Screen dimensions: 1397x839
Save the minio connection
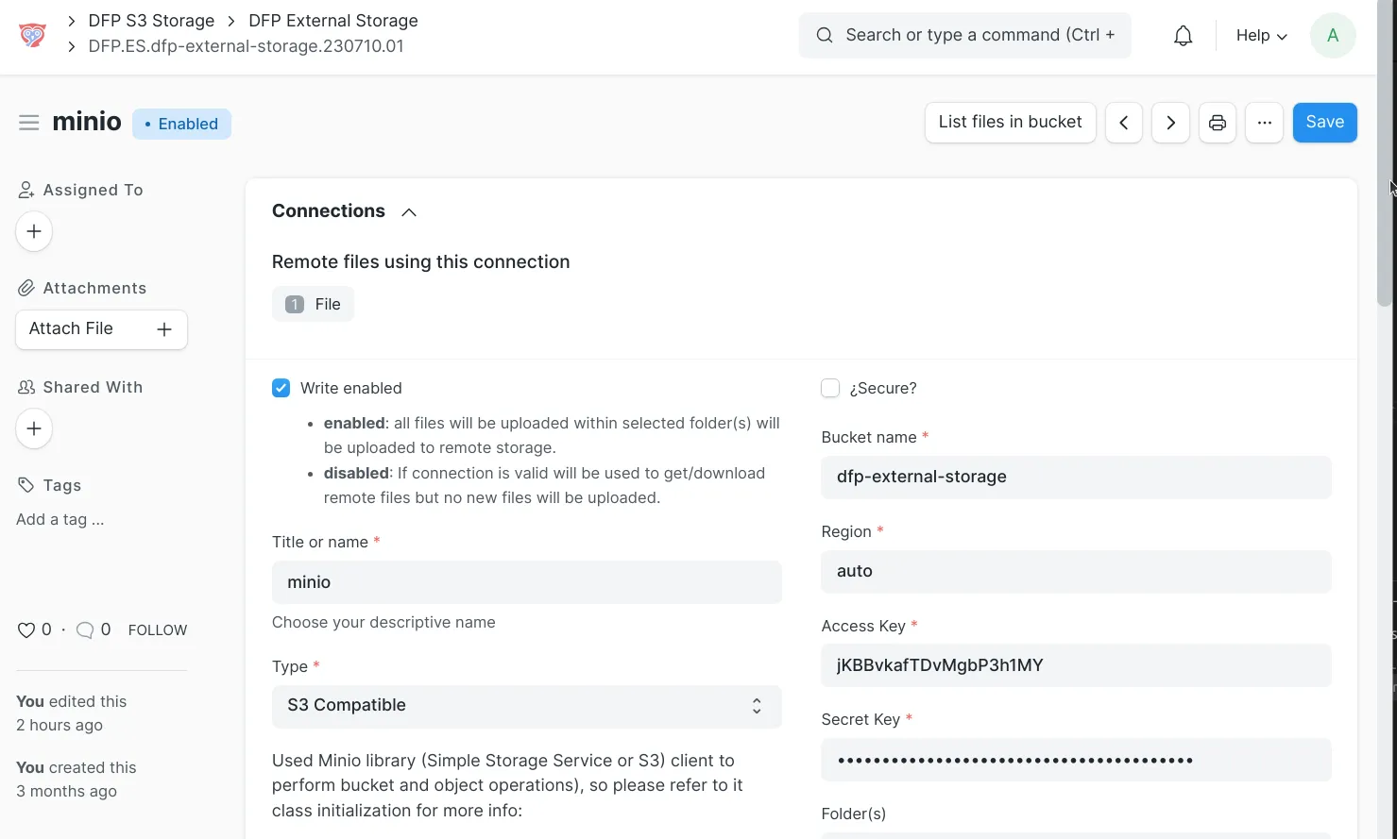point(1324,123)
